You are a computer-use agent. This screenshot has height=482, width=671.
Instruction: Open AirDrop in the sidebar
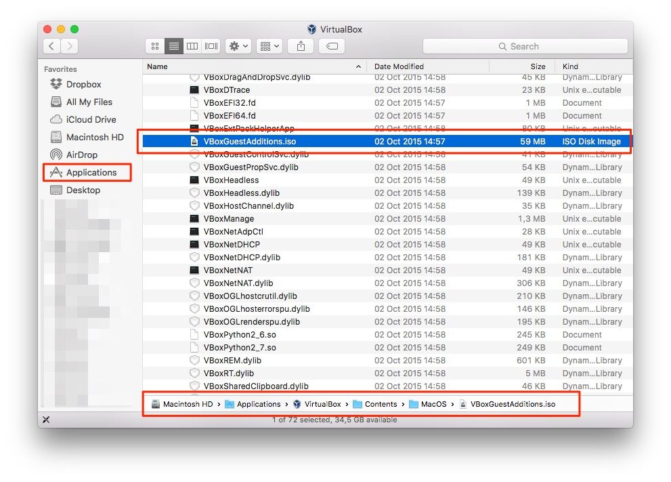74,155
